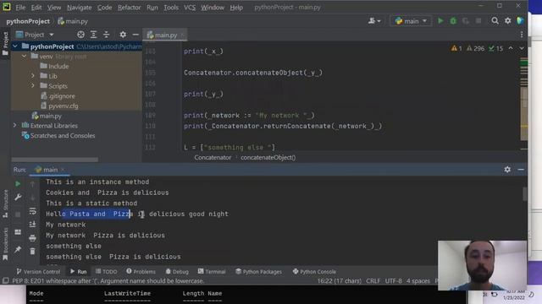Open run configuration wrench icon in Run panel

(x=18, y=197)
